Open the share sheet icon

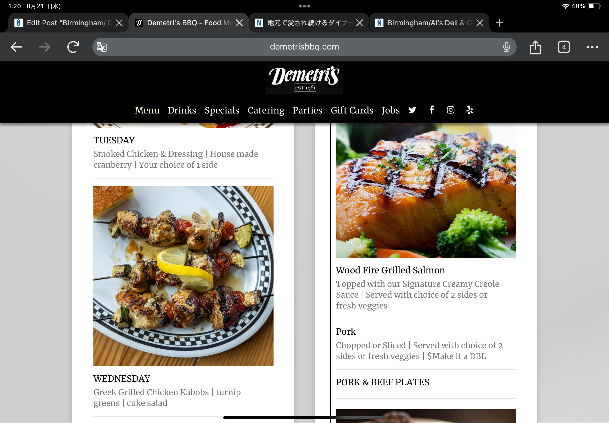535,47
